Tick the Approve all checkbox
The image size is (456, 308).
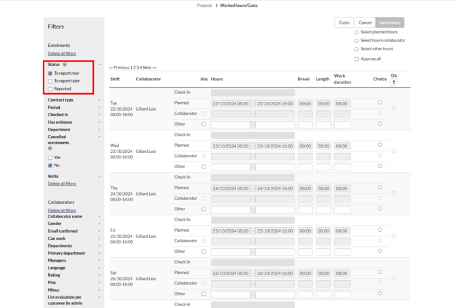[x=357, y=59]
